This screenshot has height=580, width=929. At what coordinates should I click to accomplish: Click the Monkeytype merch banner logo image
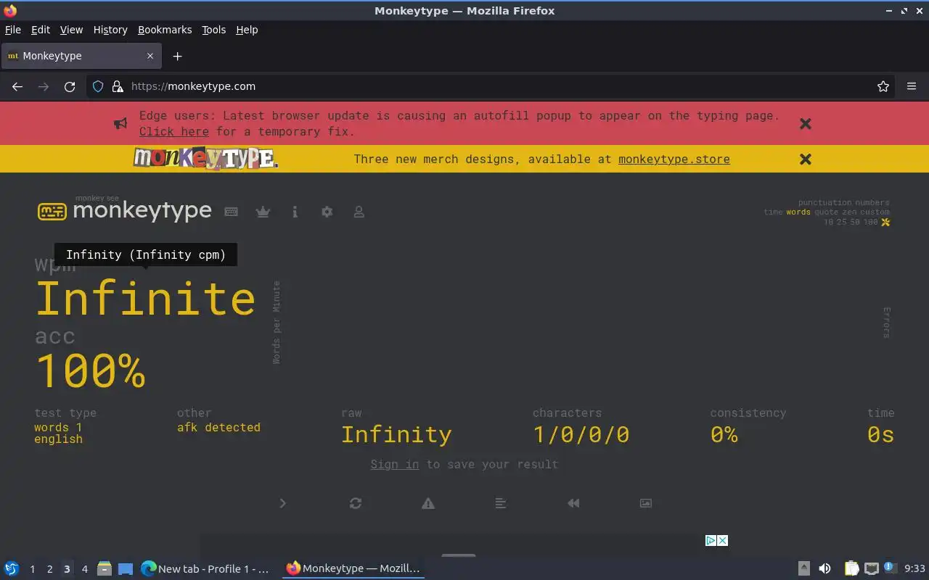pyautogui.click(x=205, y=158)
